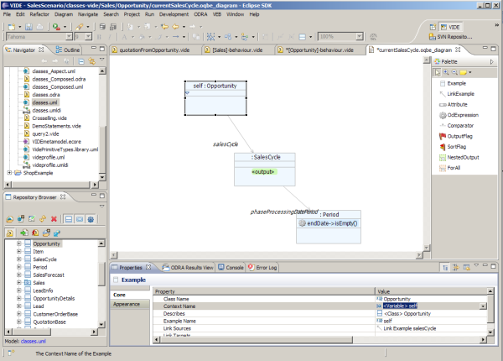Switch to the Outline tab
The height and width of the screenshot is (361, 503).
click(x=68, y=50)
